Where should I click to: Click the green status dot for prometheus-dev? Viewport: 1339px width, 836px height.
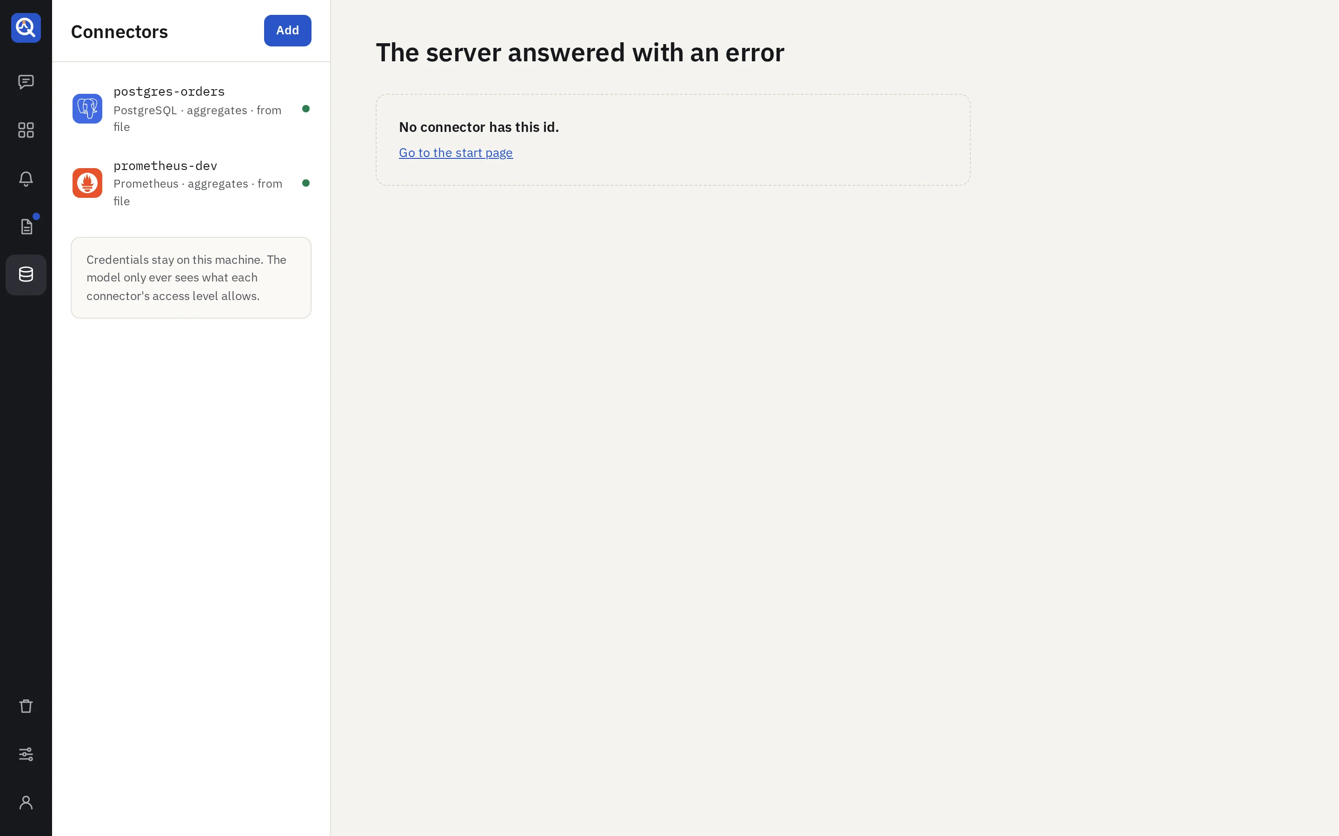click(306, 183)
